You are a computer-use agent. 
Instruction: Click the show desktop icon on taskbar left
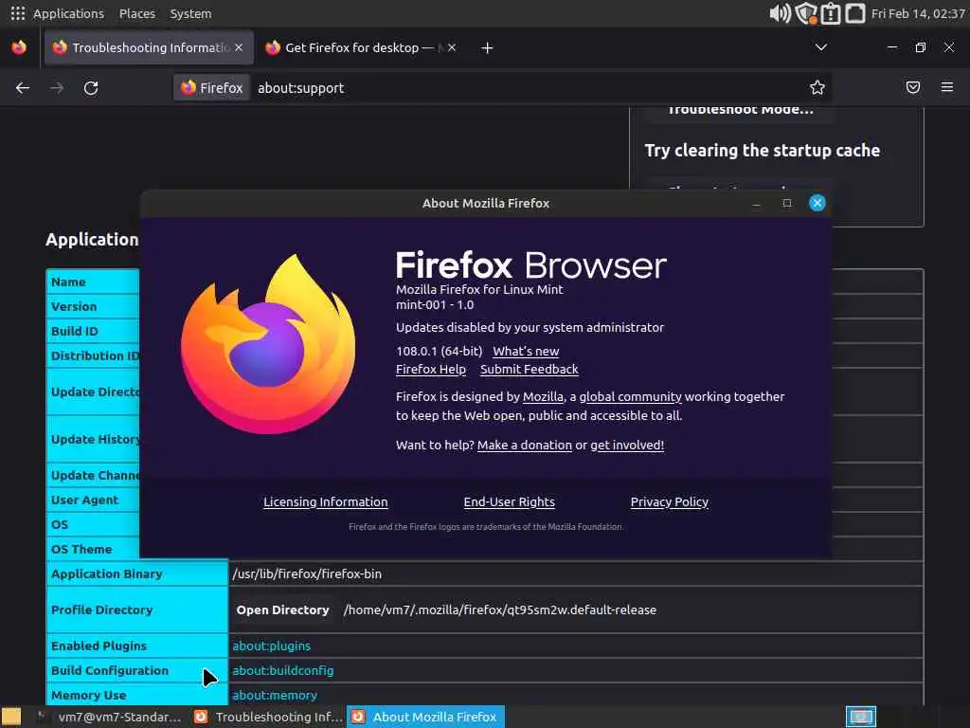point(11,717)
